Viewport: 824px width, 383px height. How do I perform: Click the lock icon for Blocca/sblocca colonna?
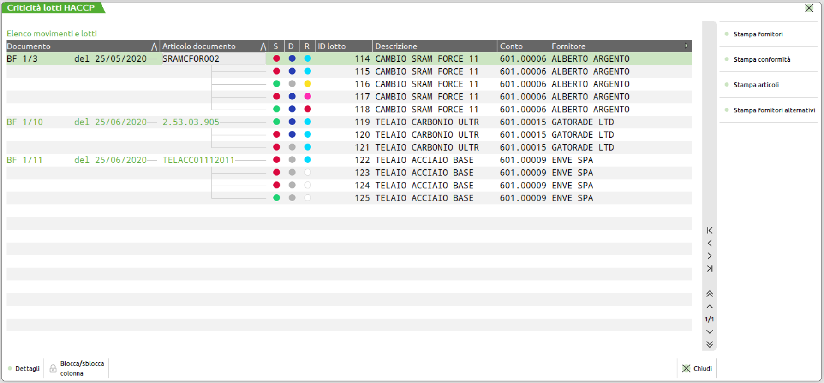(53, 368)
